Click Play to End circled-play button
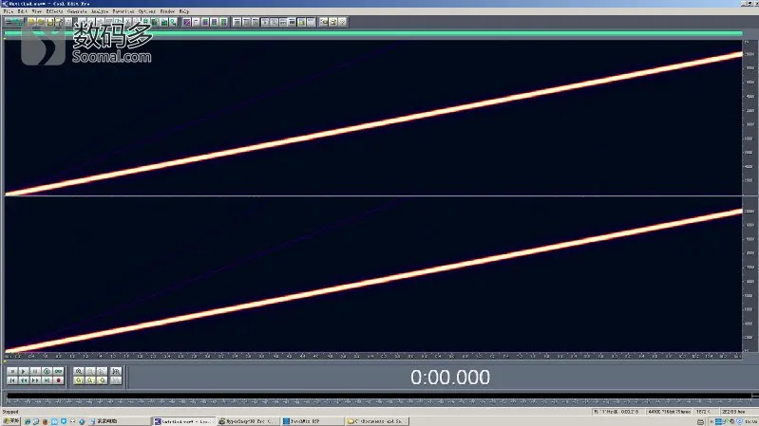The height and width of the screenshot is (426, 759). click(x=47, y=371)
